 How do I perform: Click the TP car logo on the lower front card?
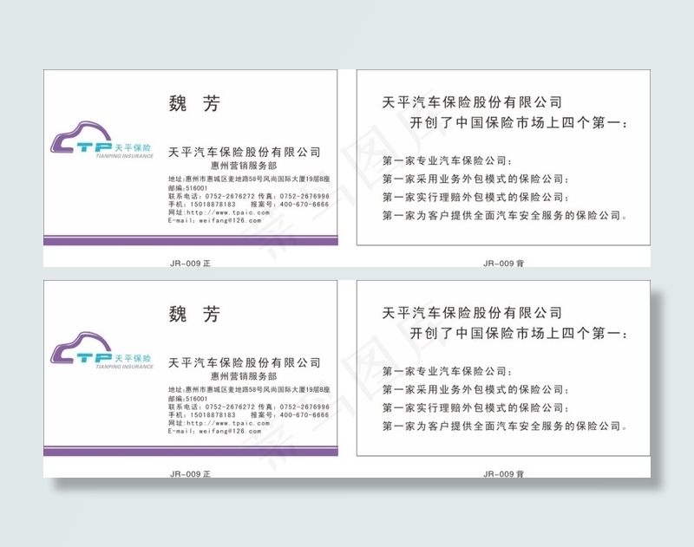click(101, 350)
